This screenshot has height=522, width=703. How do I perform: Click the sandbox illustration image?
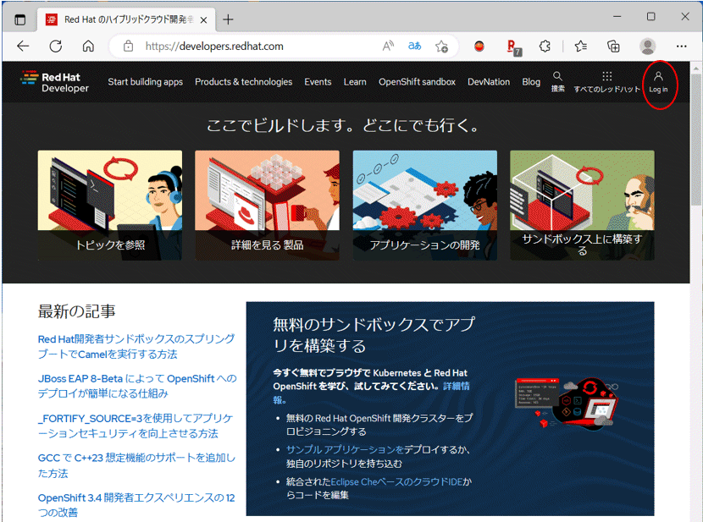pos(567,404)
